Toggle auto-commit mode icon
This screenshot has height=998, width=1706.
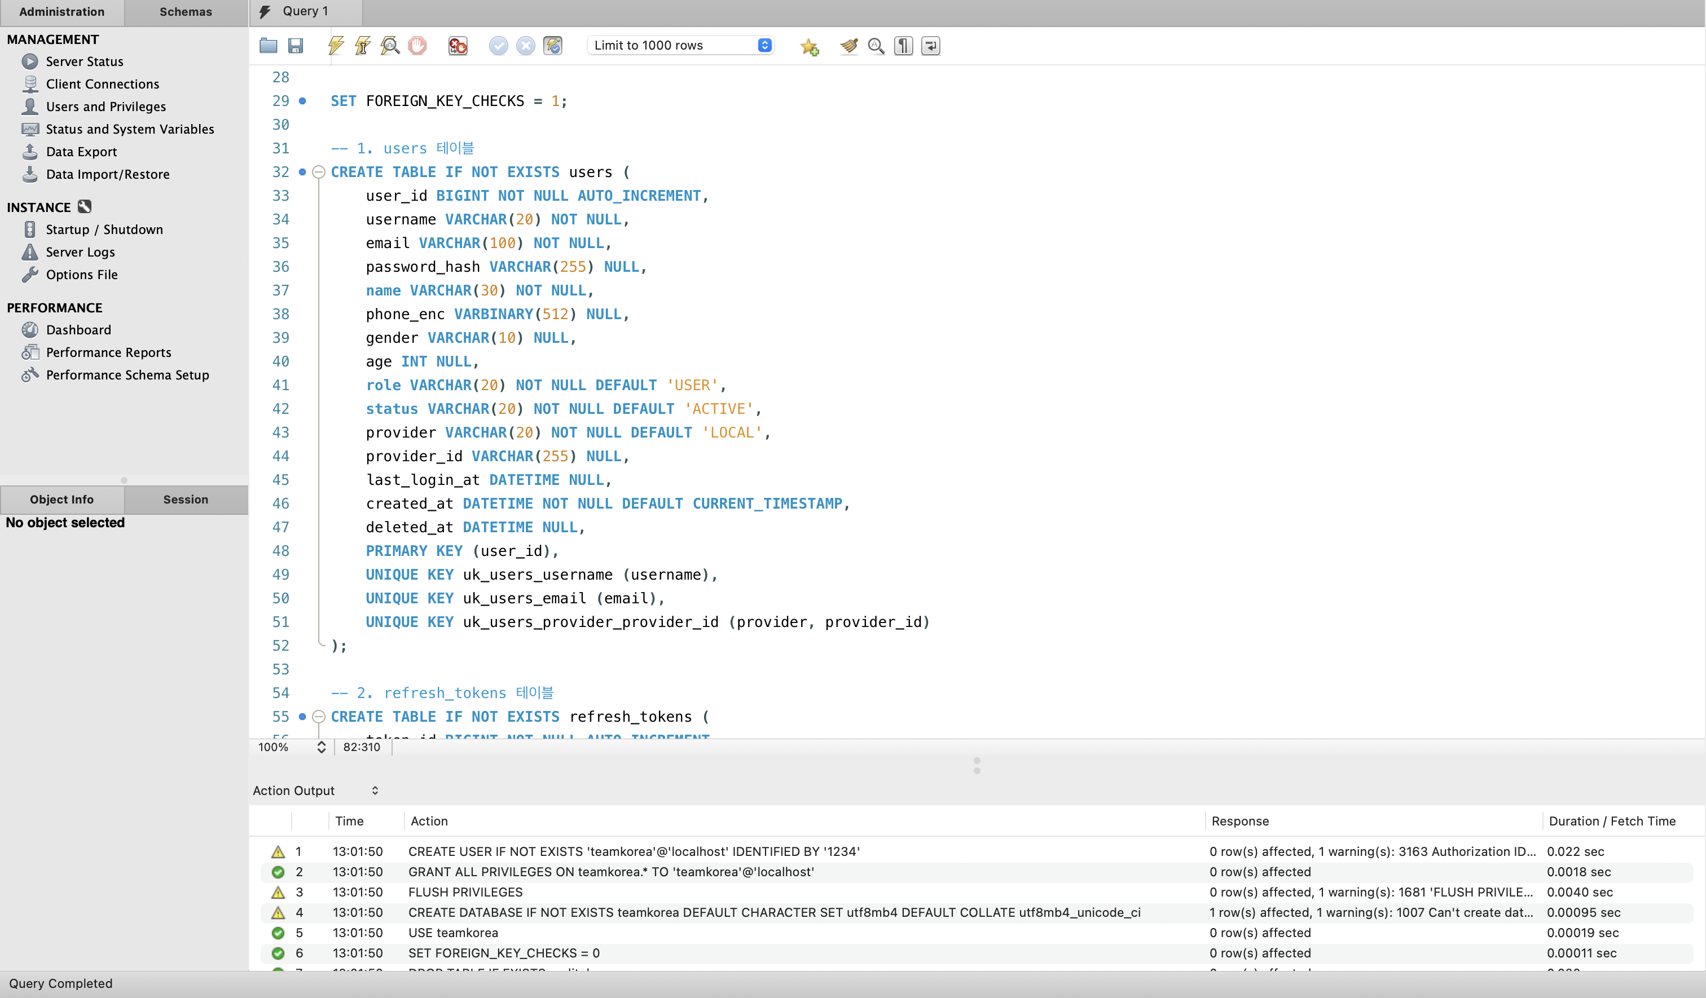point(553,45)
